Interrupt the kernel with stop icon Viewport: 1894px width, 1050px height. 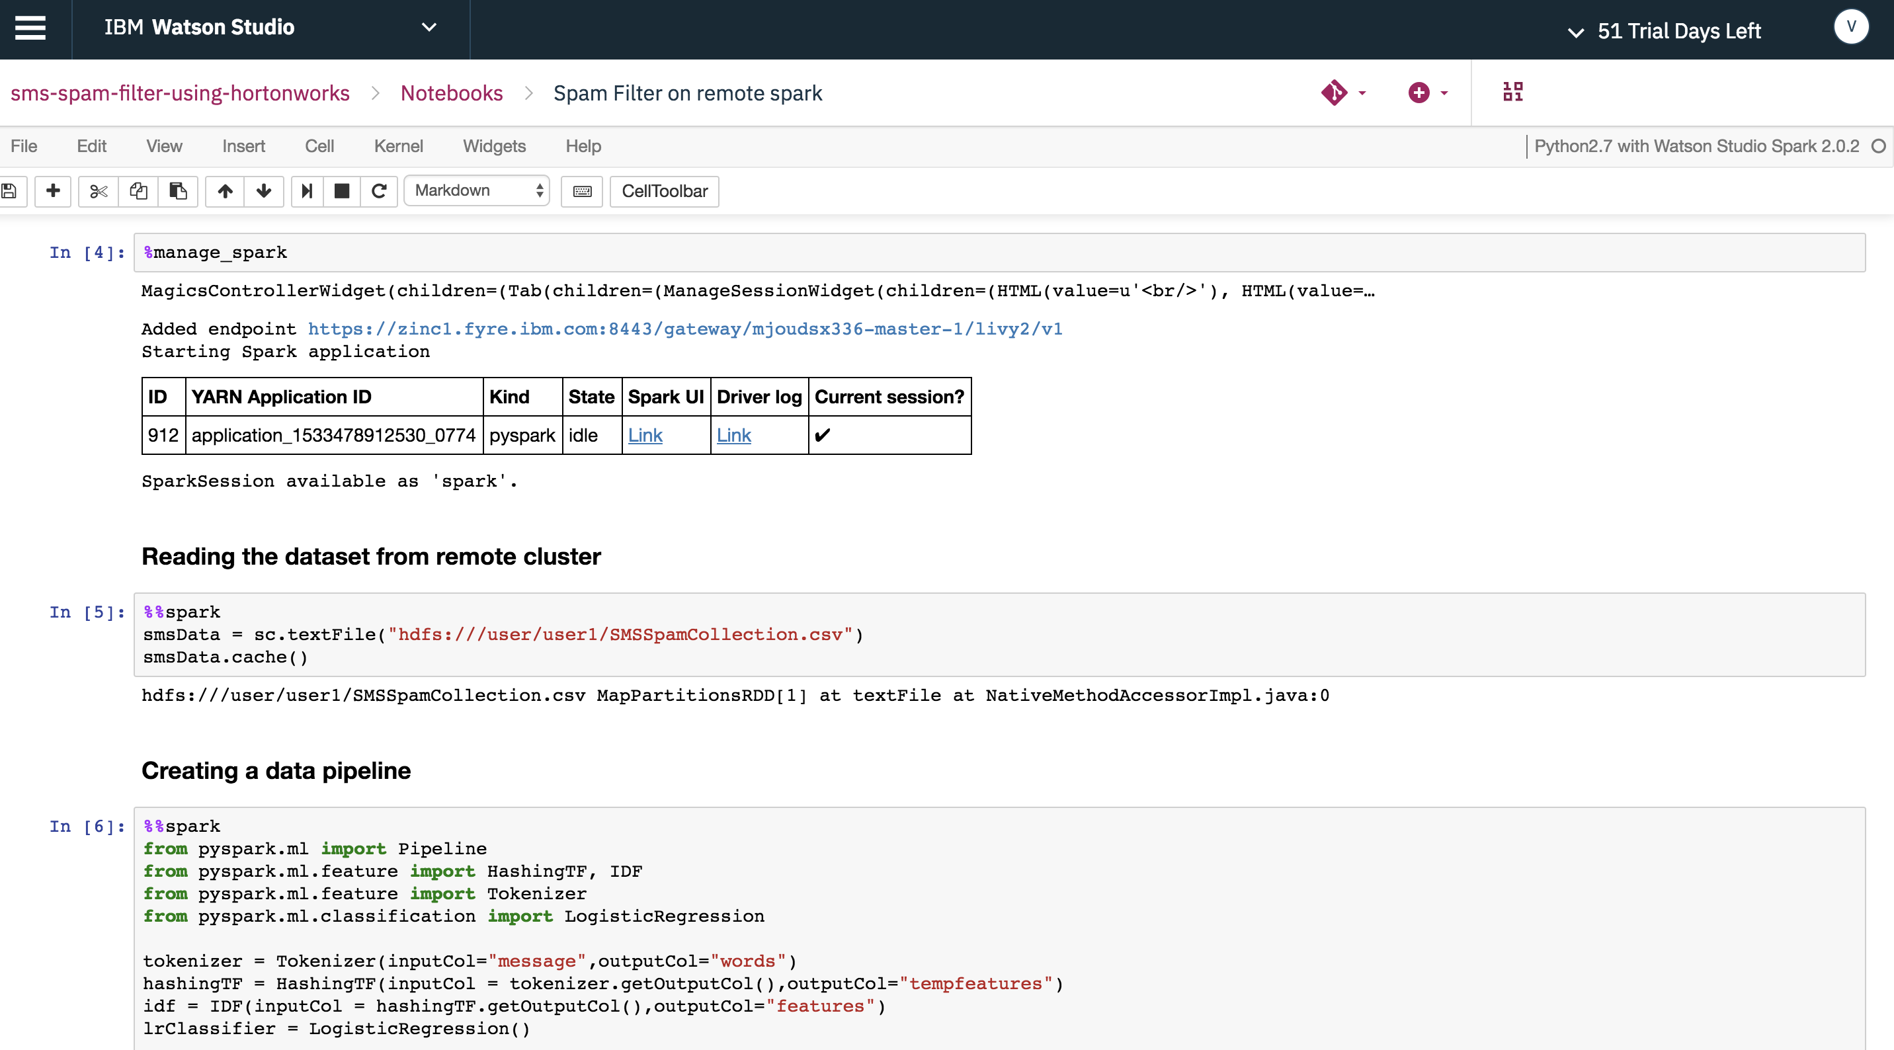coord(342,191)
